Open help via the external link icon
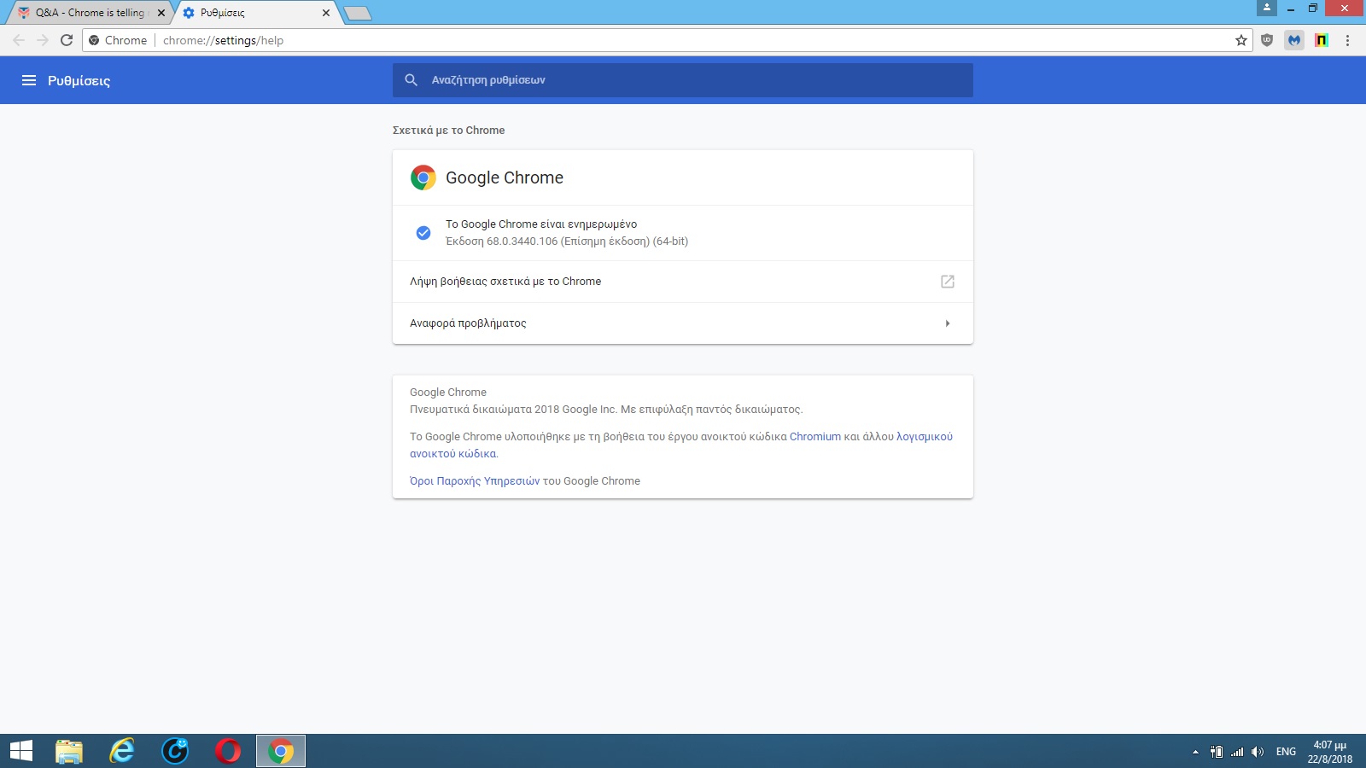Screen dimensions: 1366x768 point(948,282)
